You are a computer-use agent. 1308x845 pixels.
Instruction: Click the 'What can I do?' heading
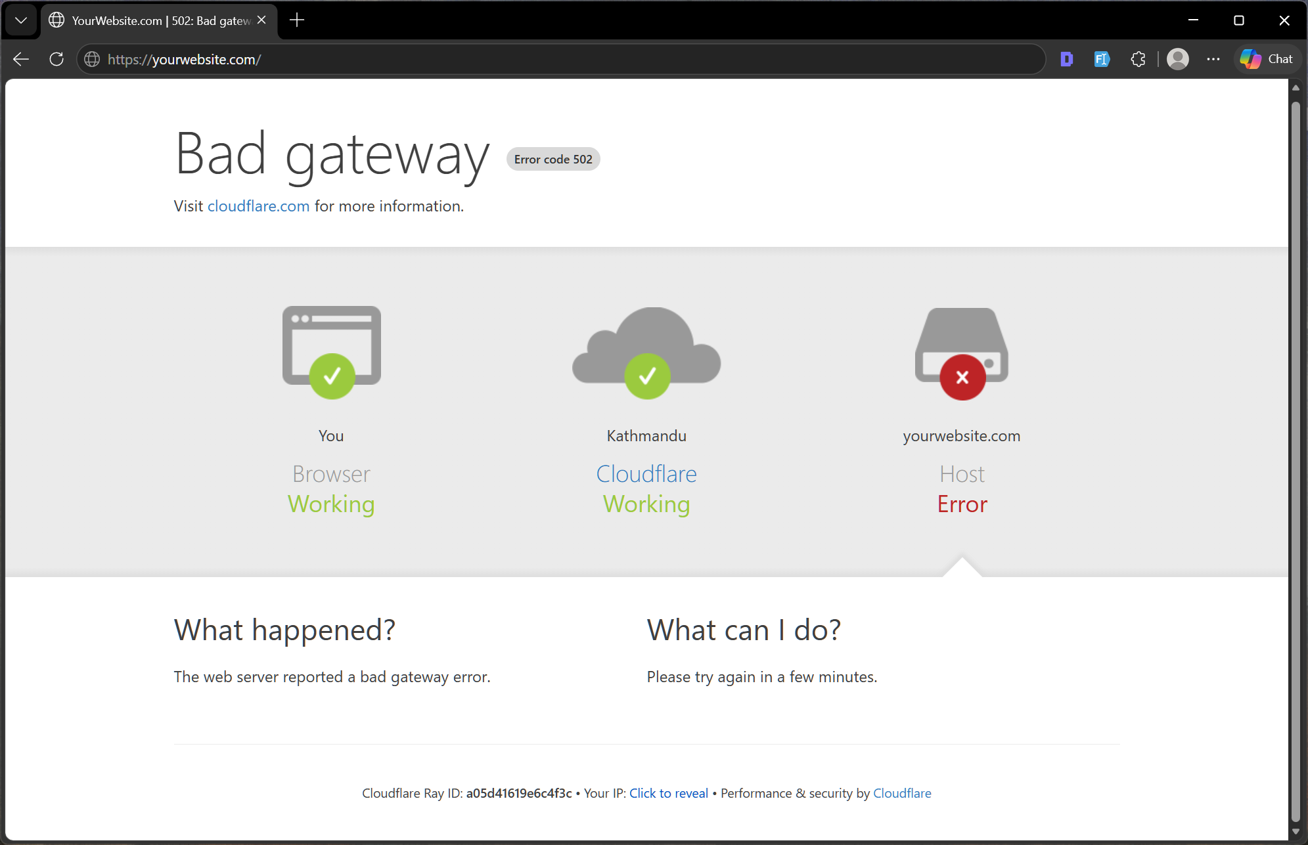pos(744,630)
